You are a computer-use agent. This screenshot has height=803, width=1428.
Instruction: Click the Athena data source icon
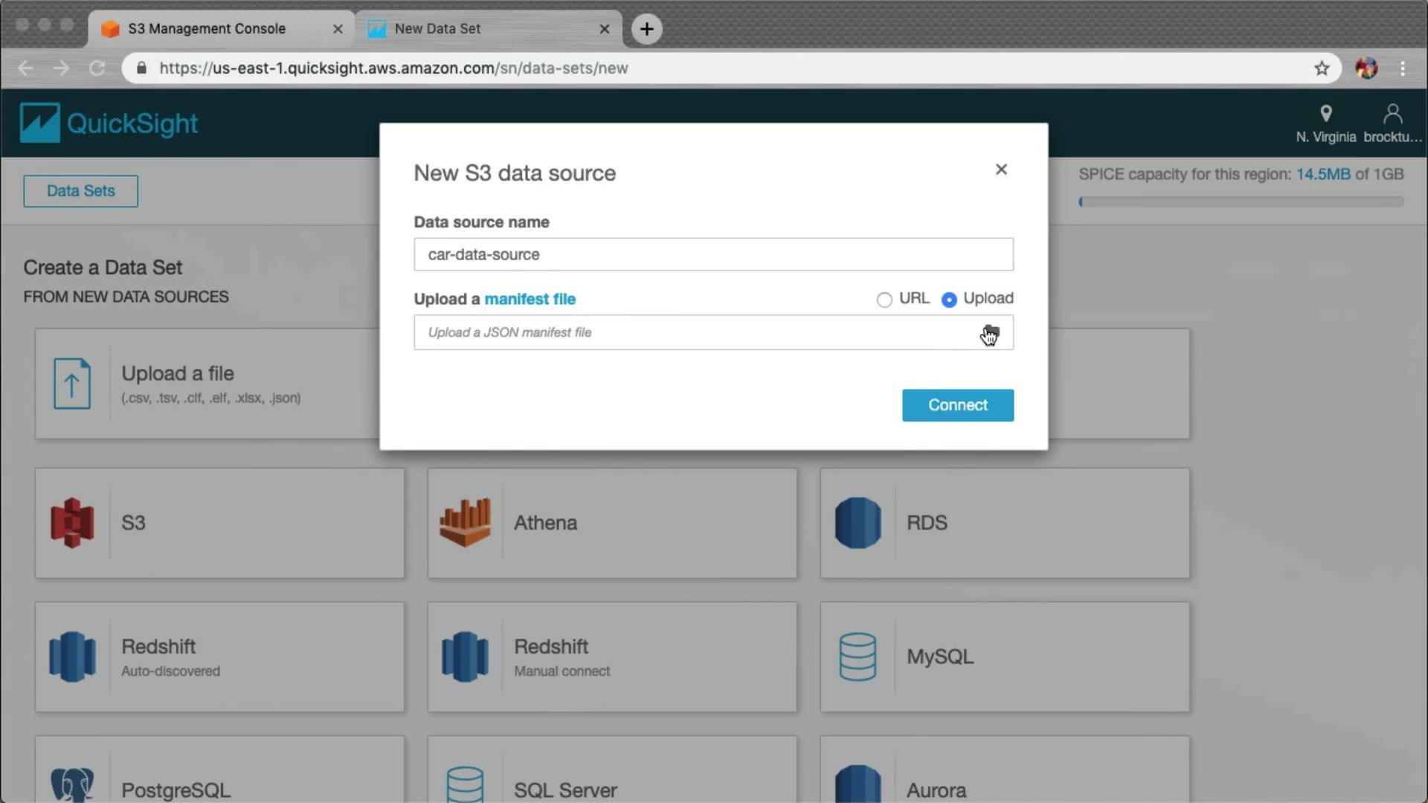[x=465, y=523]
